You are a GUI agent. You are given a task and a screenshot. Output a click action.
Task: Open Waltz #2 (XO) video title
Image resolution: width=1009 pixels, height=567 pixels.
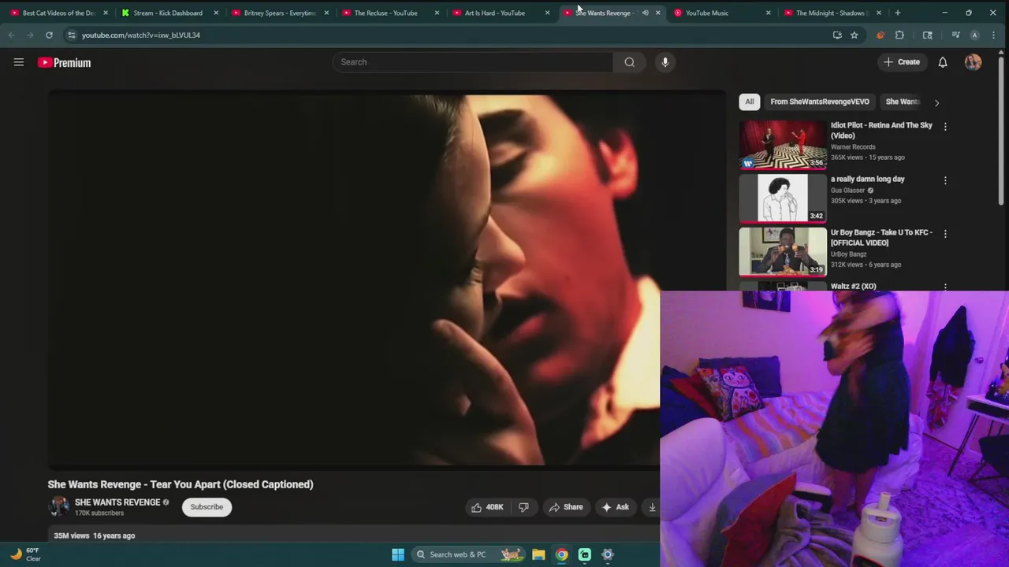(x=853, y=287)
